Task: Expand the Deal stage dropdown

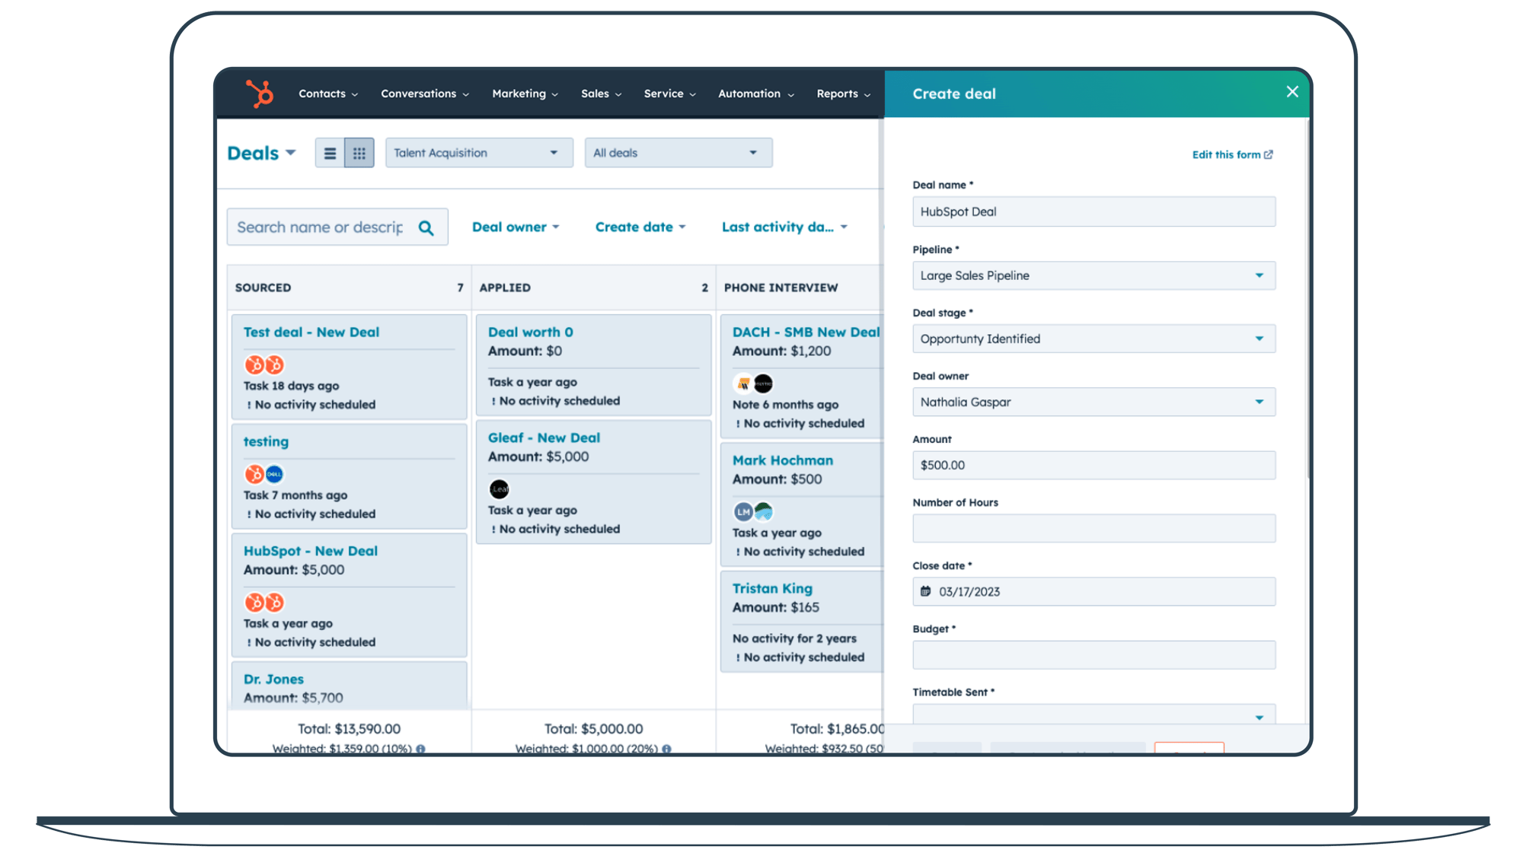Action: tap(1094, 339)
